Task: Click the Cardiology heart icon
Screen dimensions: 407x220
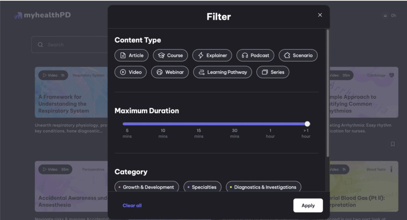Action: (x=392, y=75)
